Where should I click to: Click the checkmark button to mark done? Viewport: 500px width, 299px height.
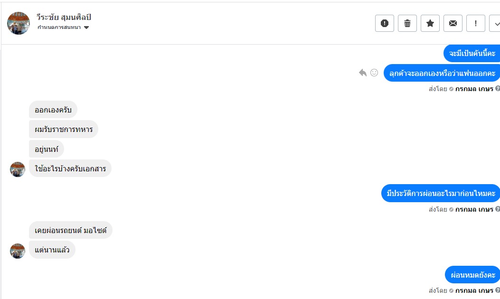click(x=496, y=23)
